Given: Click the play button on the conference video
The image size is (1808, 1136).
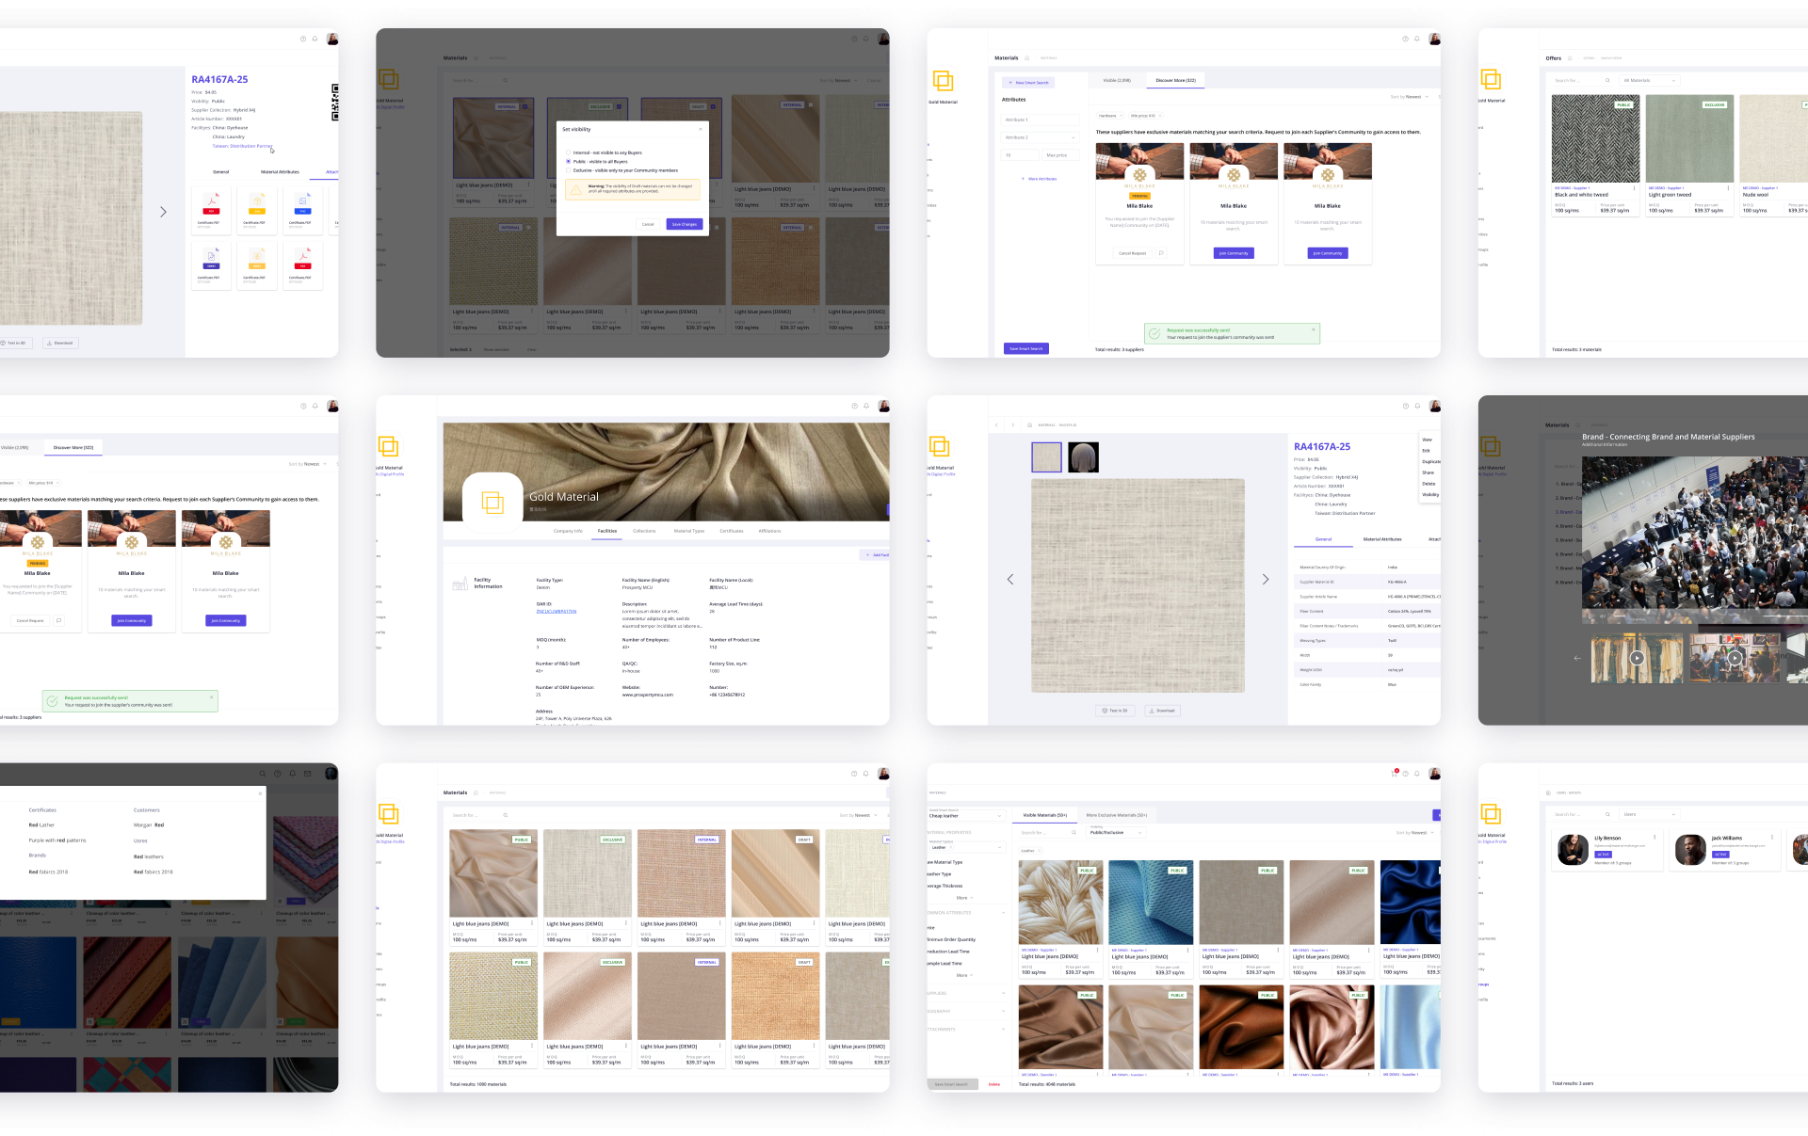Looking at the screenshot, I should [1589, 616].
